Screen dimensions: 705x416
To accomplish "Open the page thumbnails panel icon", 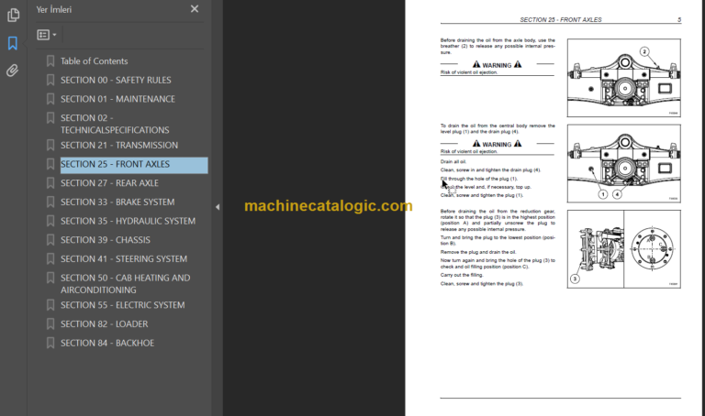I will tap(13, 16).
